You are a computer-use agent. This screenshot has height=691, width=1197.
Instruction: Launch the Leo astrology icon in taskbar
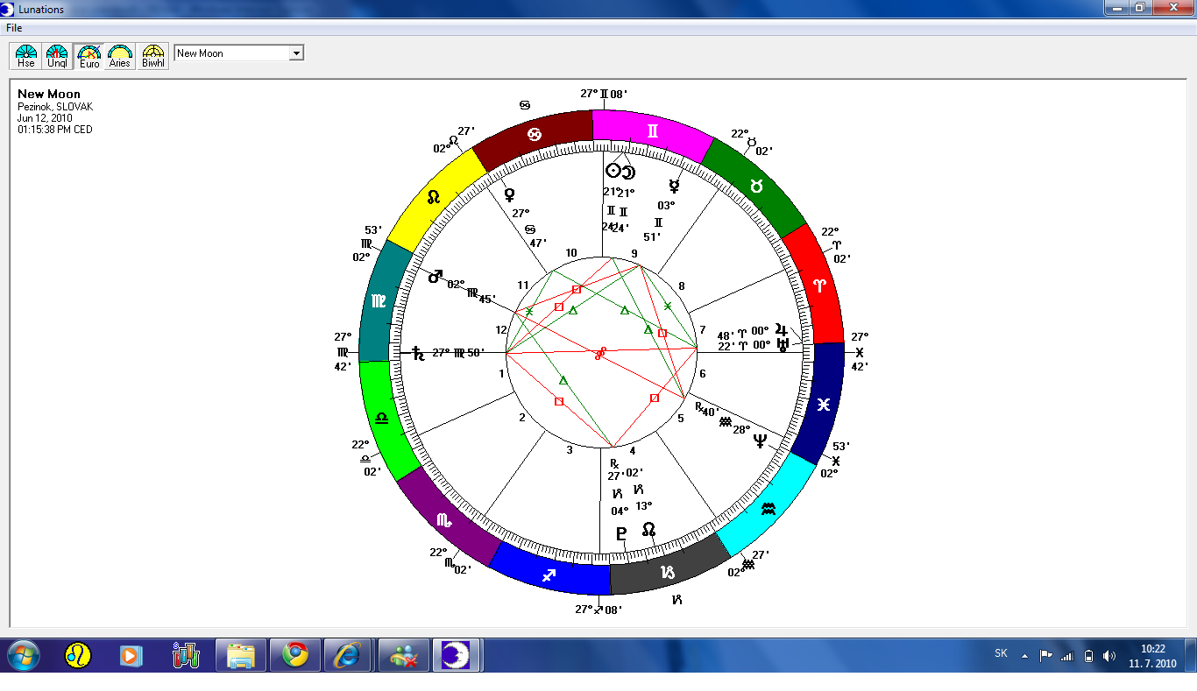point(78,655)
